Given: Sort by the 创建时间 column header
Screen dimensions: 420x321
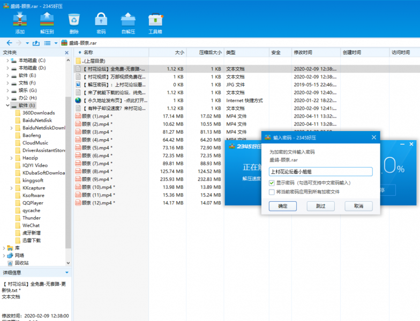Looking at the screenshot, I should pos(365,52).
